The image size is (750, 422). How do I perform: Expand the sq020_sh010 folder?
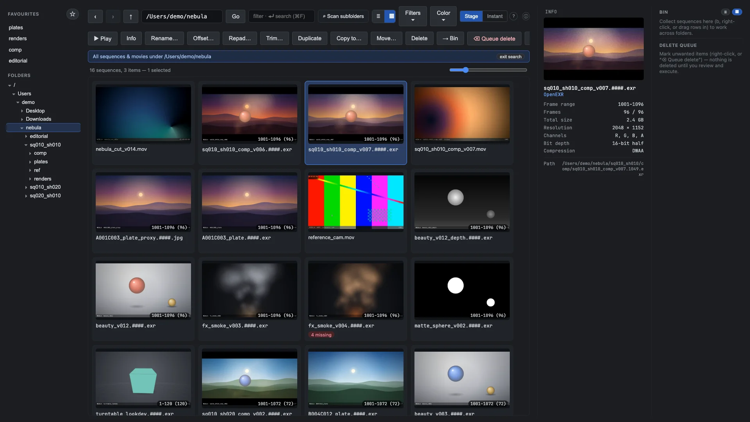tap(26, 196)
